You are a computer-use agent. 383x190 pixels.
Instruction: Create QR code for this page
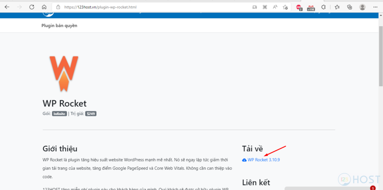[265, 7]
